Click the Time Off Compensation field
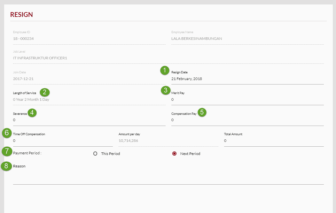The height and width of the screenshot is (213, 336). click(x=63, y=141)
